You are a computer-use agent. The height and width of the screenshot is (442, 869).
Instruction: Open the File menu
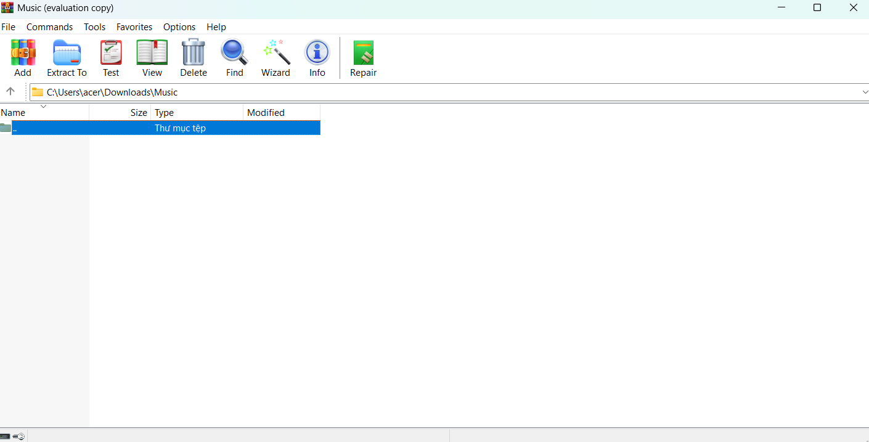tap(8, 27)
